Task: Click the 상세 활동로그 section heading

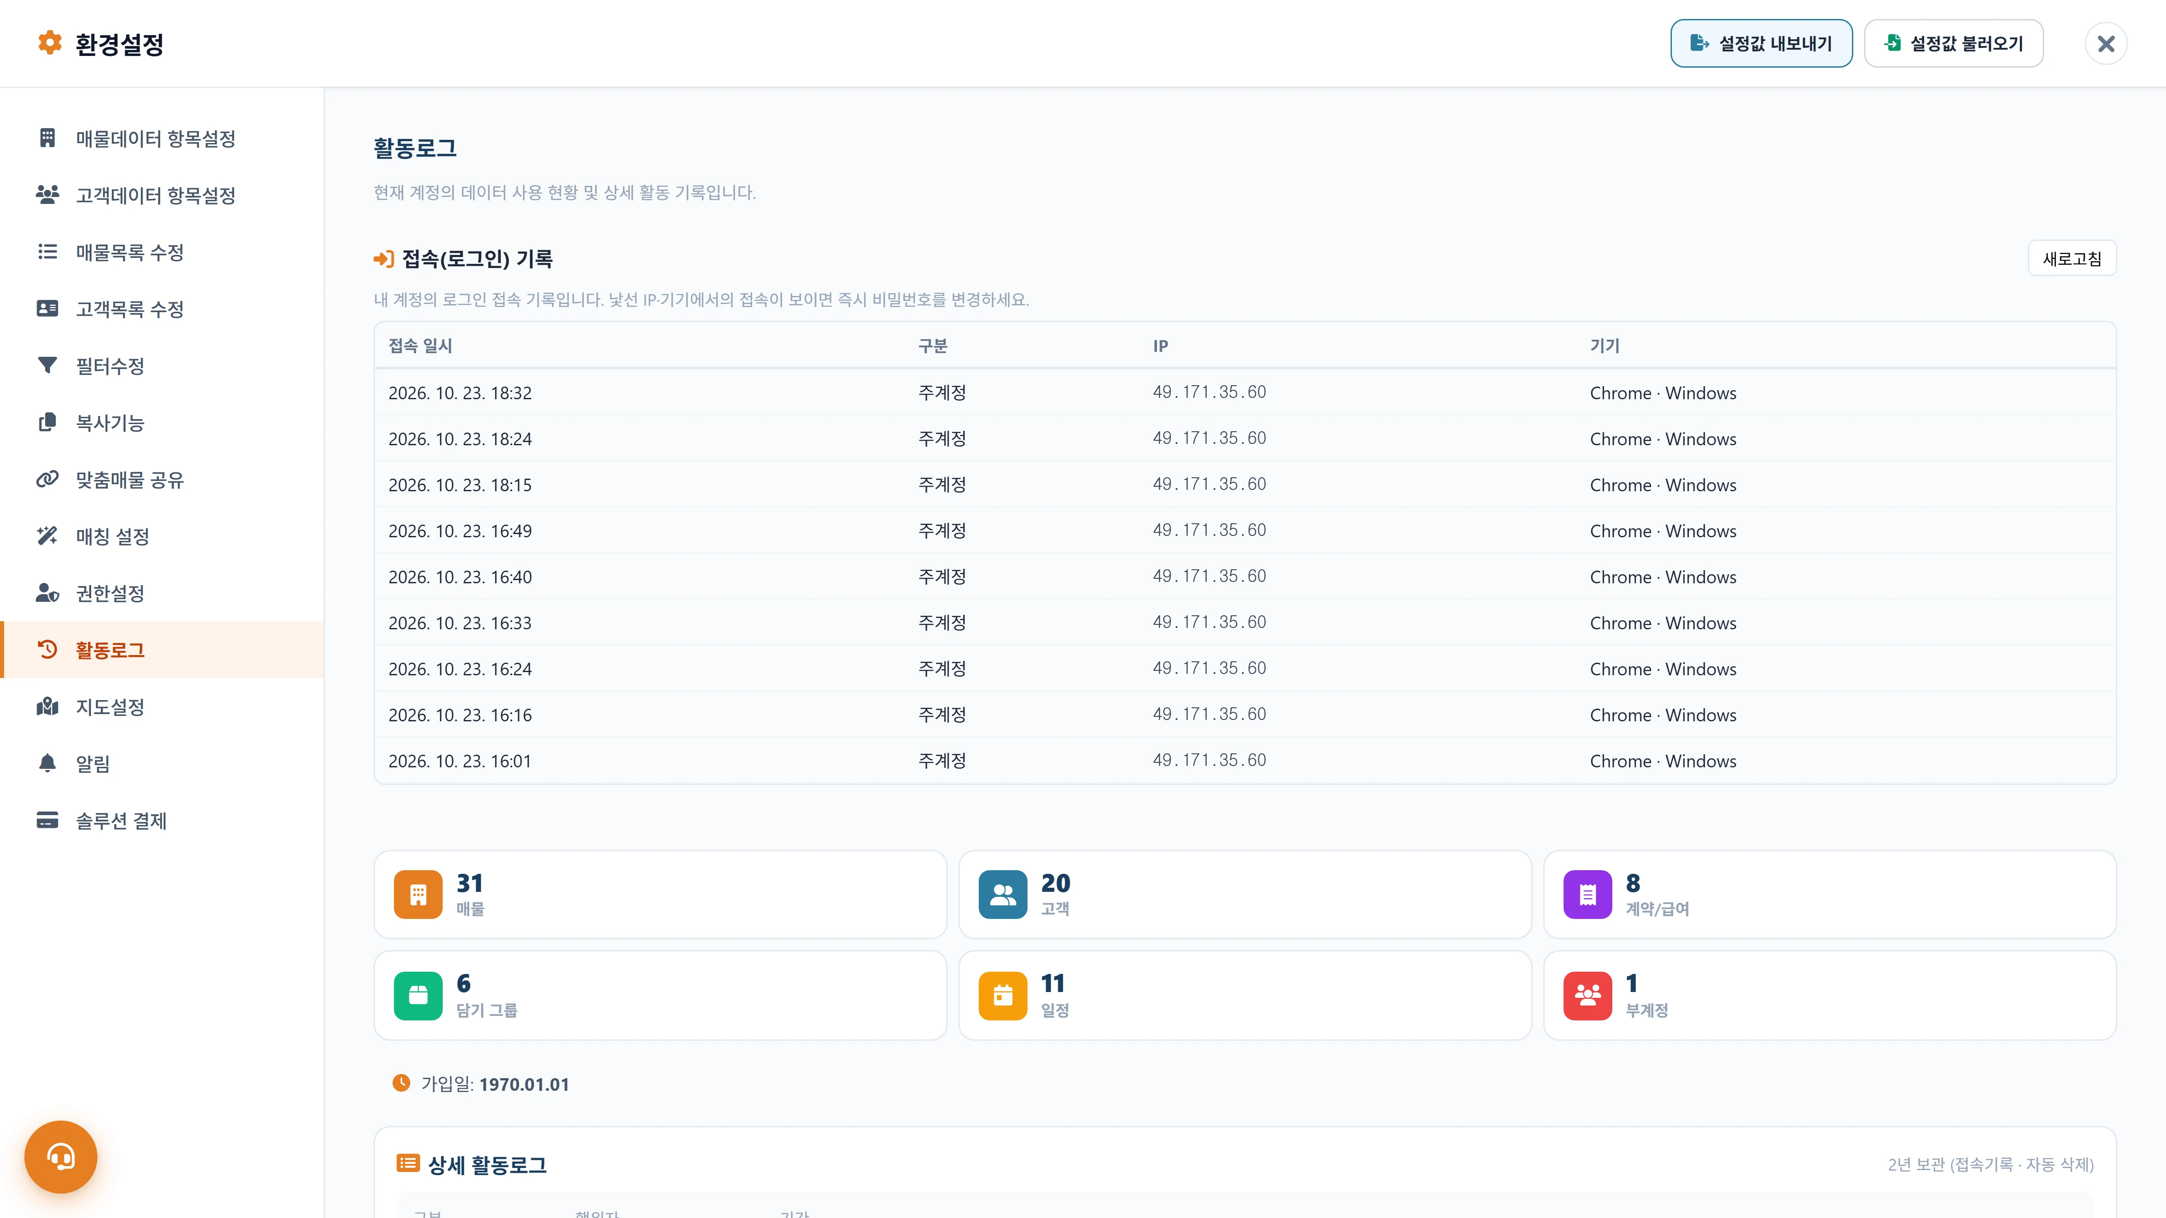Action: pyautogui.click(x=487, y=1164)
